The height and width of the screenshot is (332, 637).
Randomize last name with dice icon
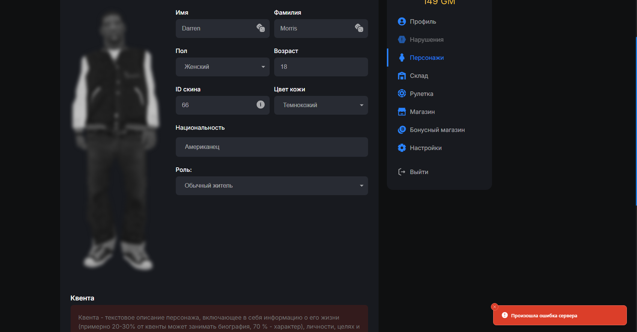(359, 28)
